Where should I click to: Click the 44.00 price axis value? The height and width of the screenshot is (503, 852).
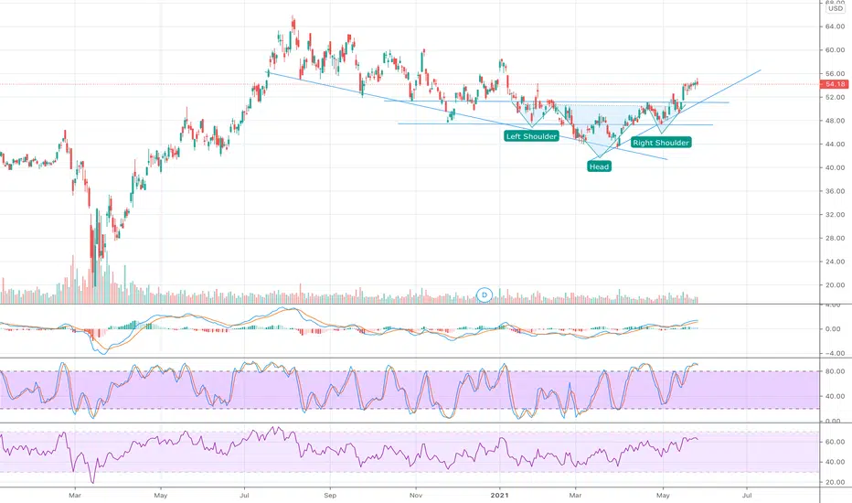[x=835, y=144]
